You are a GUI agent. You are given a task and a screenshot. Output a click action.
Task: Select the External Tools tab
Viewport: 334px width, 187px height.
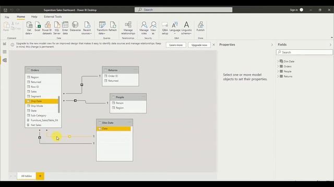point(53,17)
